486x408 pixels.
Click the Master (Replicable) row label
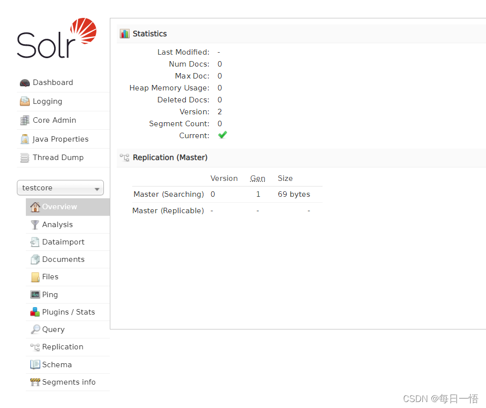[x=168, y=211]
